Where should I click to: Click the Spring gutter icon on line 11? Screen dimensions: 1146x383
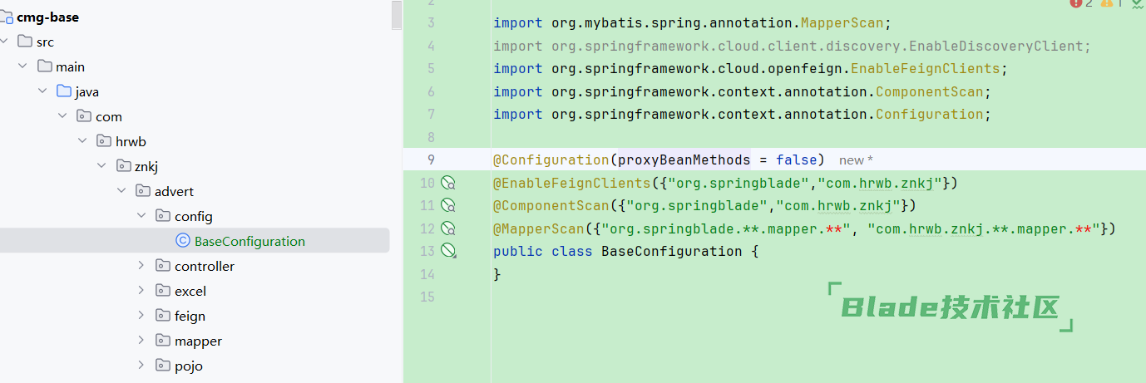(x=448, y=205)
